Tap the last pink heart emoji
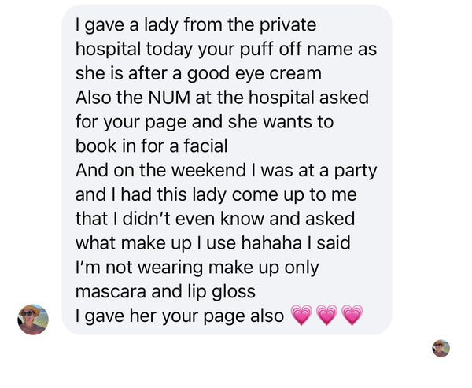This screenshot has width=472, height=388. [x=352, y=315]
